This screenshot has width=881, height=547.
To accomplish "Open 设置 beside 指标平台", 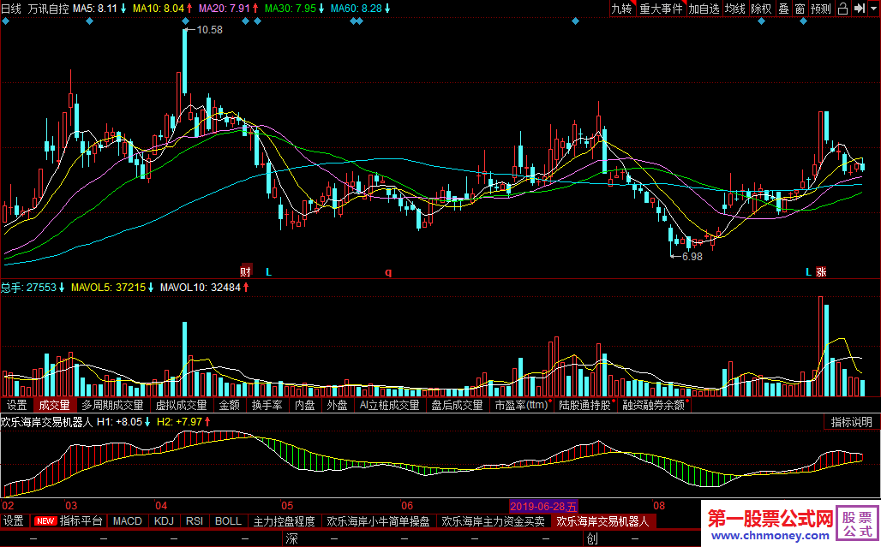I will (14, 521).
